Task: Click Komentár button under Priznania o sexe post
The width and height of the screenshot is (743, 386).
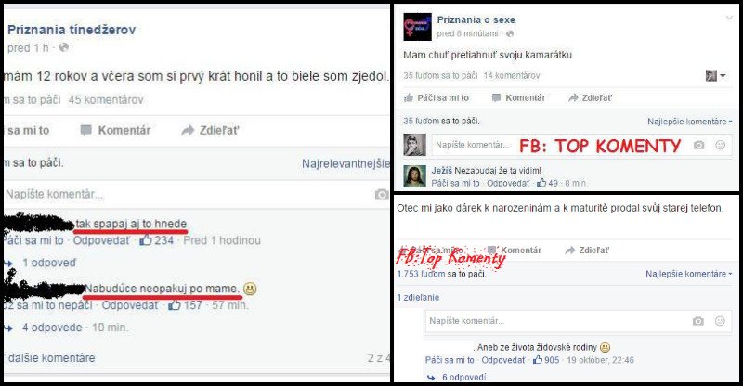Action: (519, 98)
